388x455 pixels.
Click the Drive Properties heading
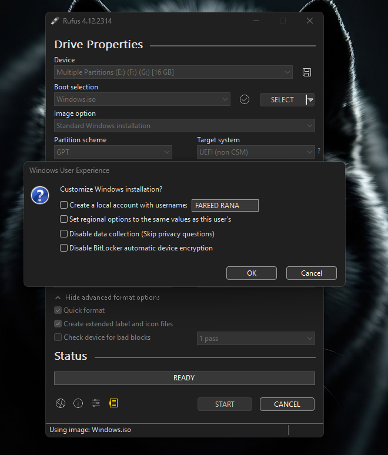(99, 45)
